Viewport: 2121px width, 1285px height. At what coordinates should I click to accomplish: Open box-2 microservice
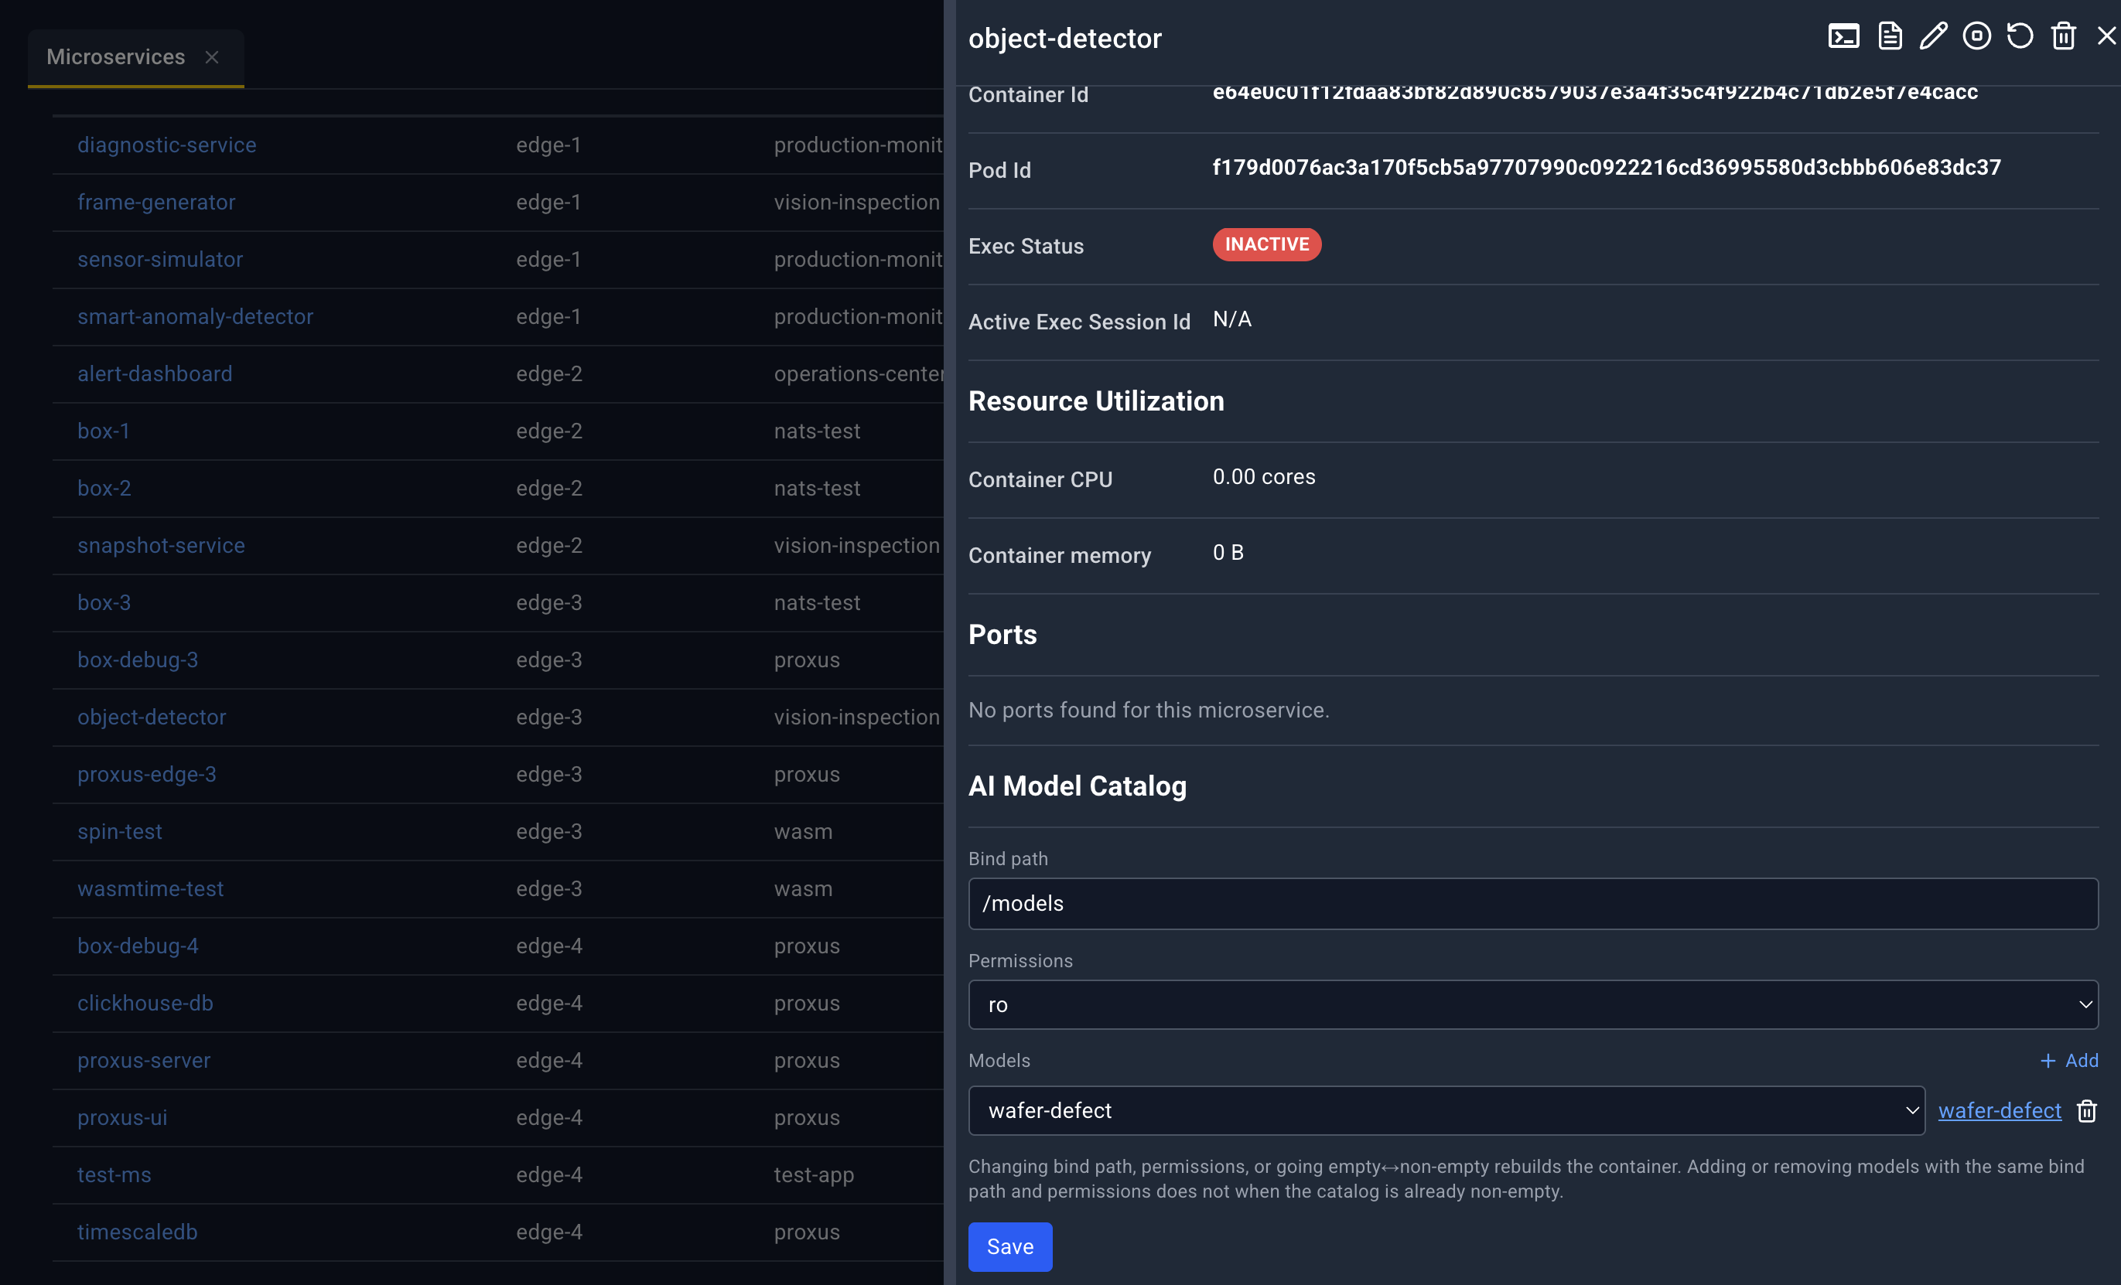pos(104,488)
